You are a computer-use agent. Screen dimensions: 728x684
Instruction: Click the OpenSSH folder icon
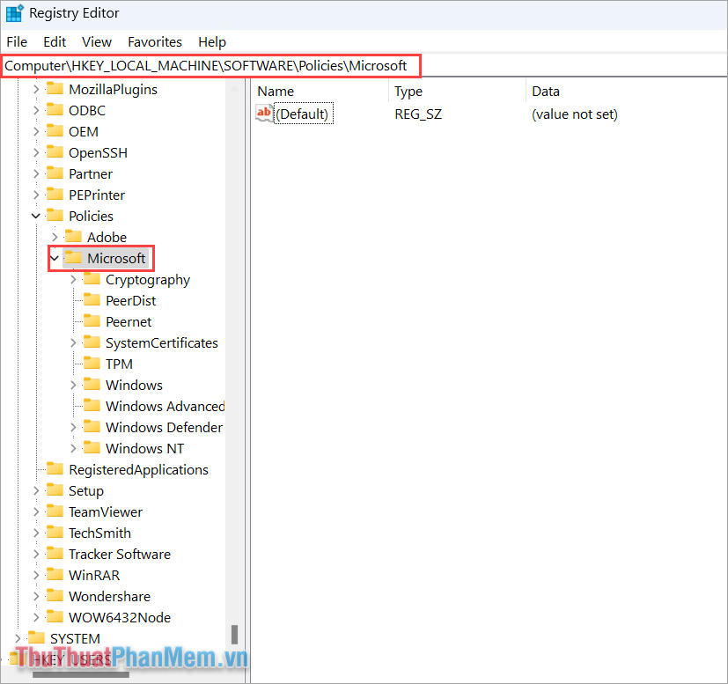(x=54, y=152)
